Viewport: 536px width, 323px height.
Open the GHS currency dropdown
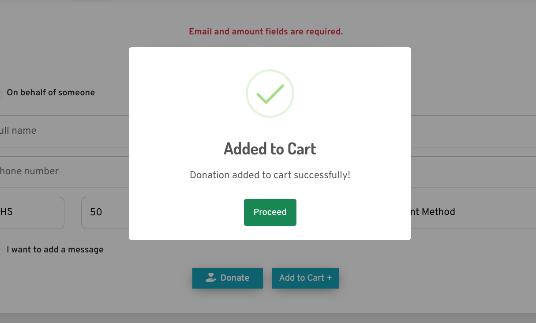(31, 212)
